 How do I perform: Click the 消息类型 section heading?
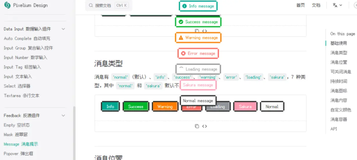pos(108,63)
